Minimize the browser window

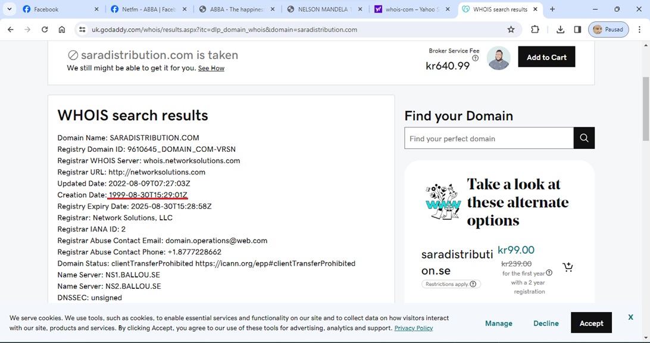click(x=595, y=9)
